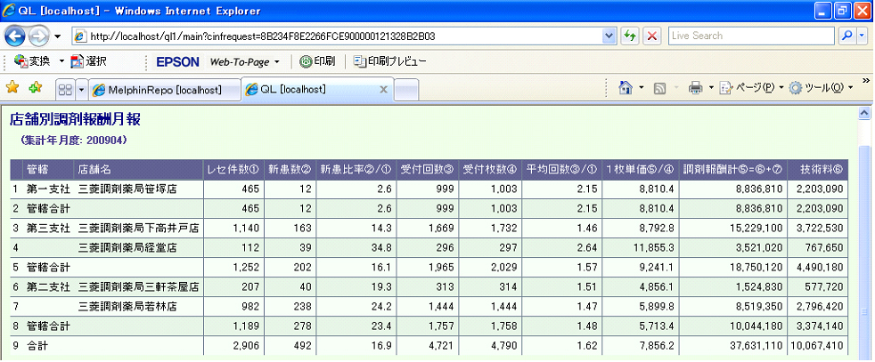
Task: Open printer options dropdown arrow
Action: click(x=711, y=88)
